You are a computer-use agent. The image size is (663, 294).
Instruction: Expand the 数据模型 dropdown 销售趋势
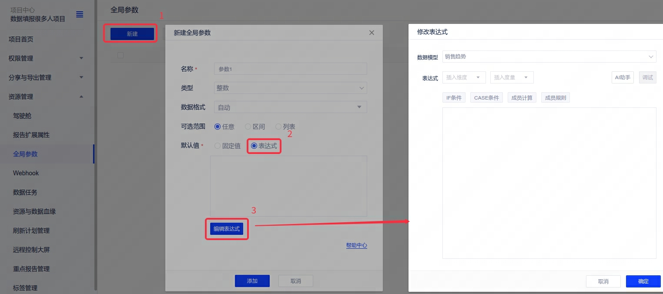point(549,57)
